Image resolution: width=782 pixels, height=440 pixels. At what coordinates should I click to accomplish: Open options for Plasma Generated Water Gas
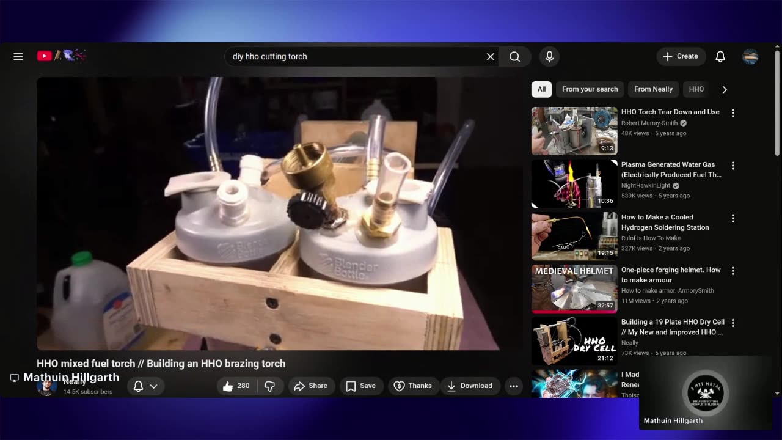[733, 166]
